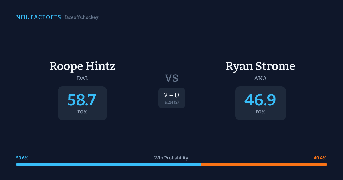Viewport: 343px width, 180px height.
Task: Select the Roope Hintz player name
Action: pos(82,66)
